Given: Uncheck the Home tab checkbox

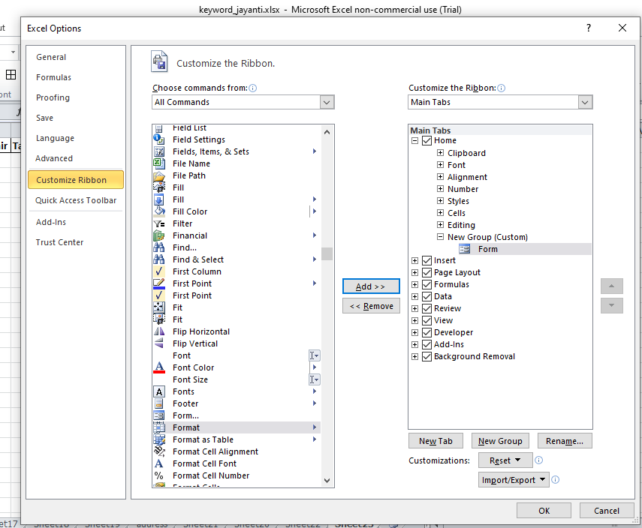Looking at the screenshot, I should coord(426,141).
